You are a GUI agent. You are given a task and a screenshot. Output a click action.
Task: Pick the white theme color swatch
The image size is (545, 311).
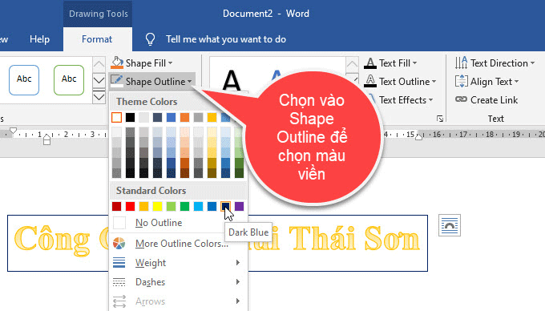point(117,118)
